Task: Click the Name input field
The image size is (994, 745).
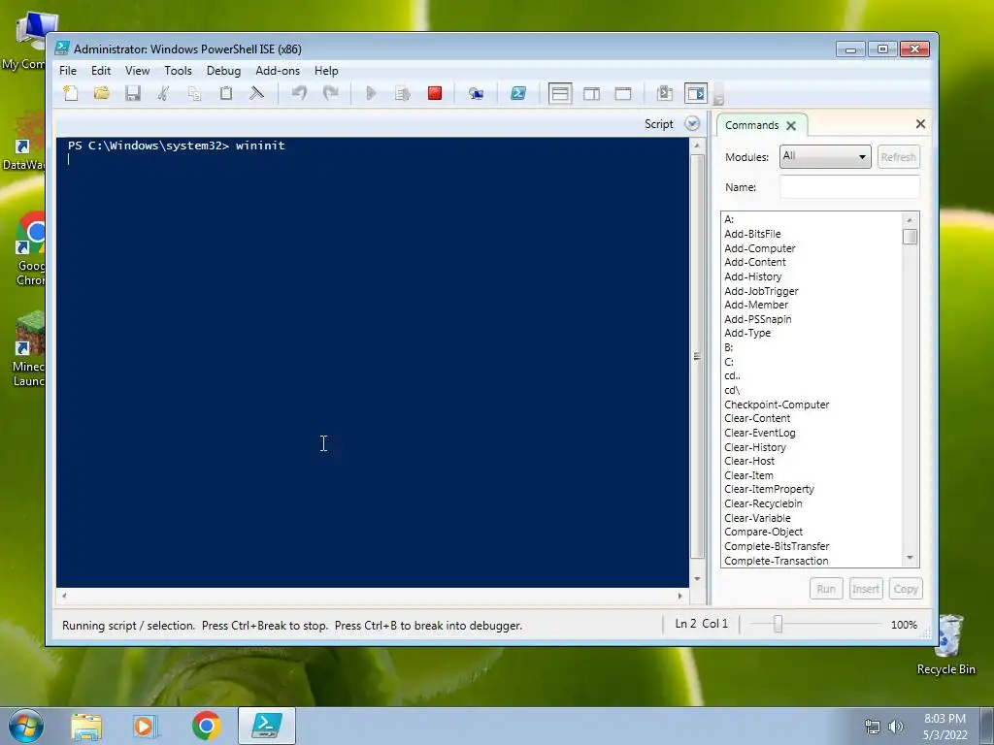Action: pyautogui.click(x=849, y=187)
